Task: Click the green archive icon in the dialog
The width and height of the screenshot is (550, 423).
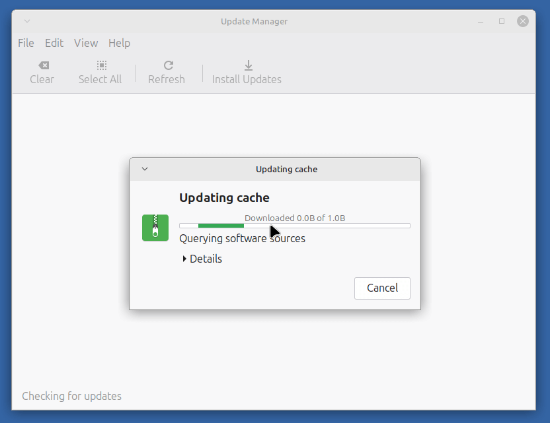Action: [x=155, y=228]
